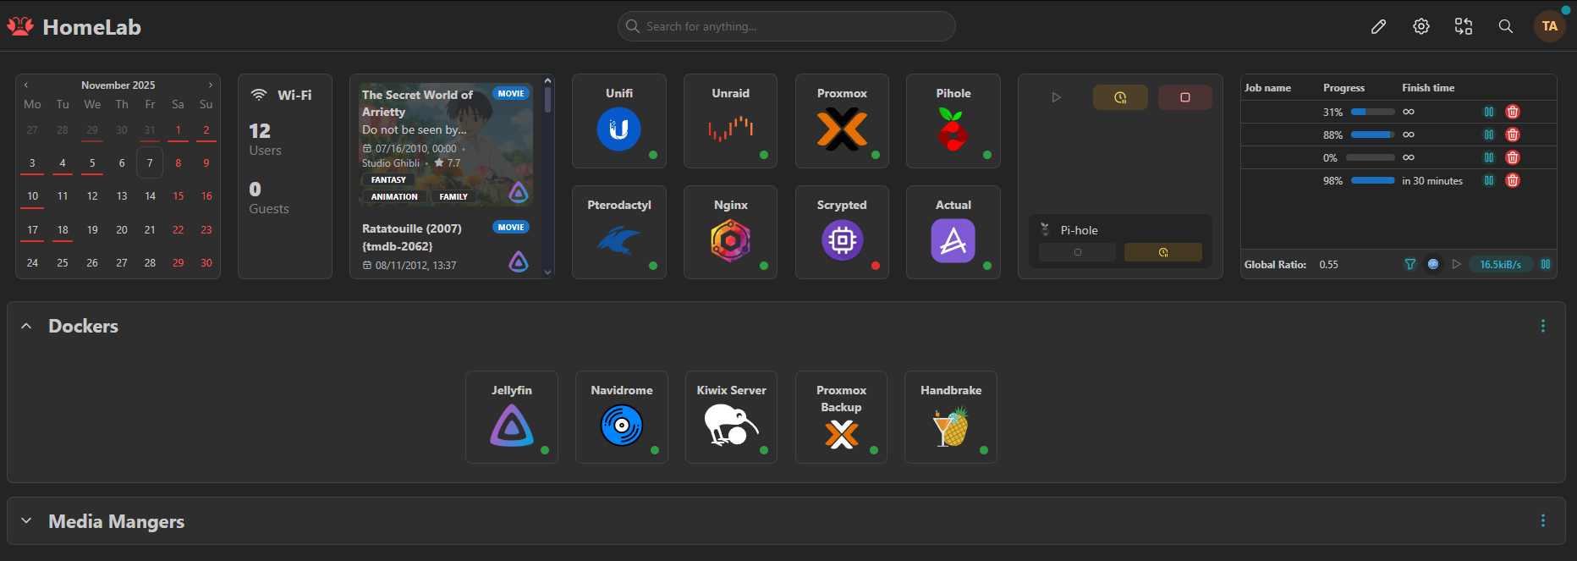Delete the 0% download job

[1513, 157]
